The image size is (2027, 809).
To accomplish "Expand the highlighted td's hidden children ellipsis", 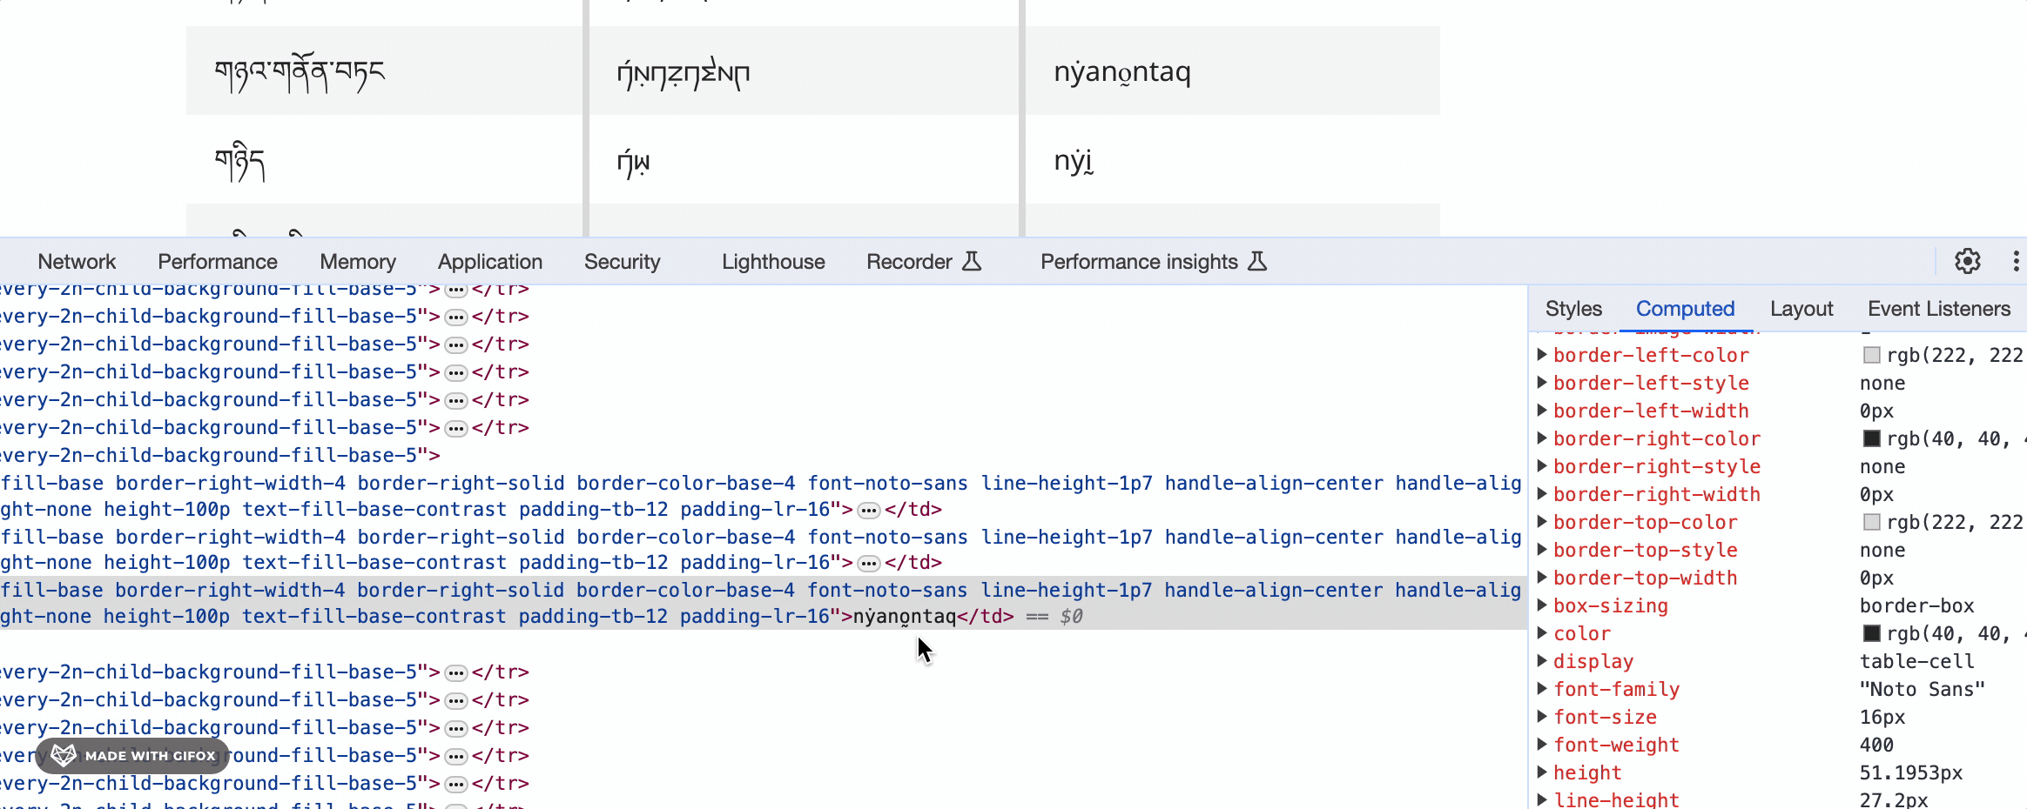I will [871, 563].
